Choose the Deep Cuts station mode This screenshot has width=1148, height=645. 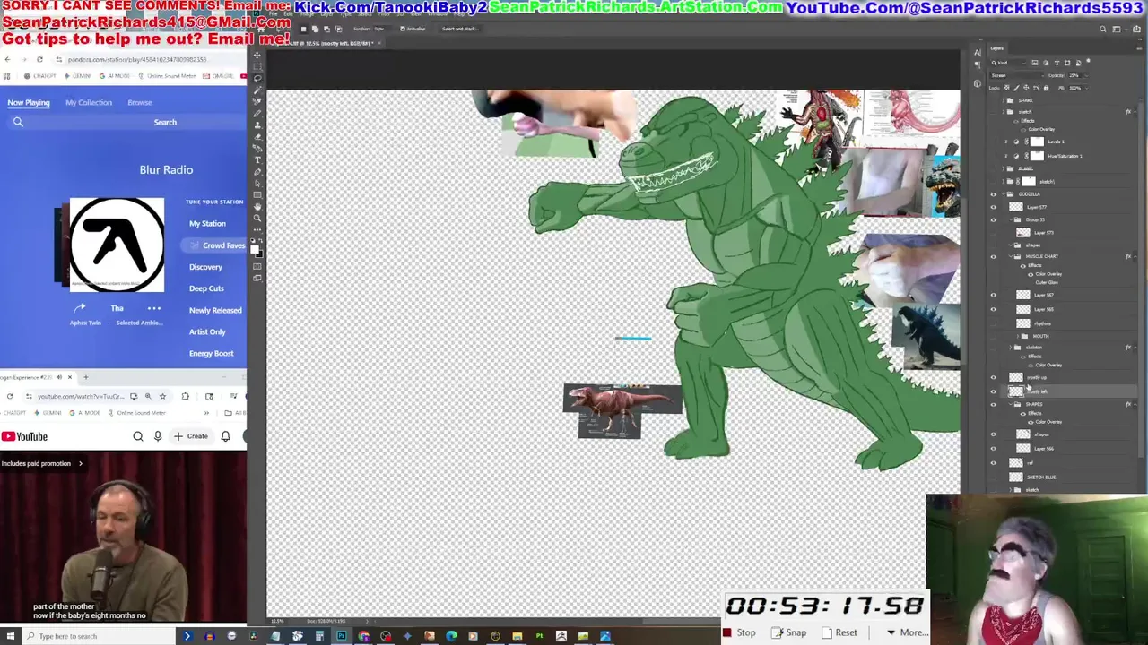206,288
